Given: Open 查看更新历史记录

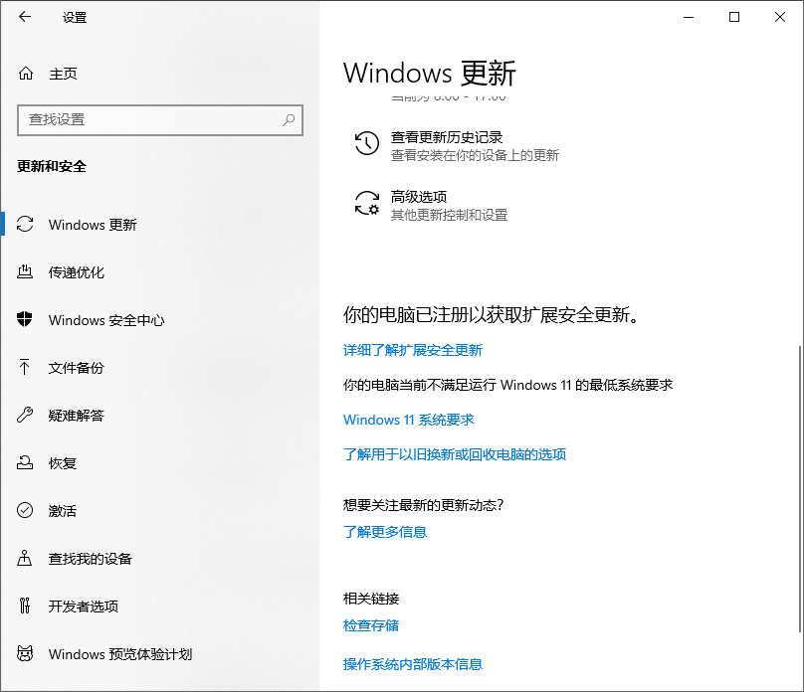Looking at the screenshot, I should [446, 137].
